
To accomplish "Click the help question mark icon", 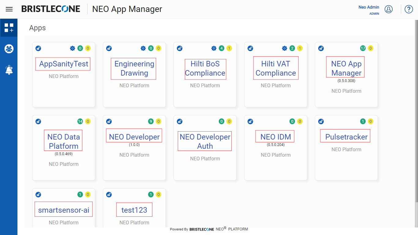I will (409, 9).
